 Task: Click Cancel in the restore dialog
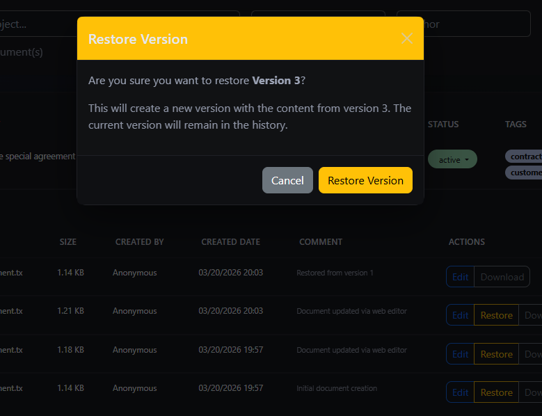click(287, 180)
